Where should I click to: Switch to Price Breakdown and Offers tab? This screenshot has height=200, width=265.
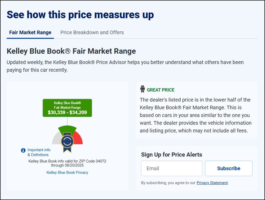tap(92, 32)
